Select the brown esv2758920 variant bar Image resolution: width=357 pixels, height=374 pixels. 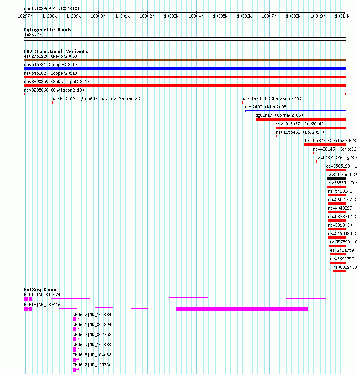tap(185, 60)
